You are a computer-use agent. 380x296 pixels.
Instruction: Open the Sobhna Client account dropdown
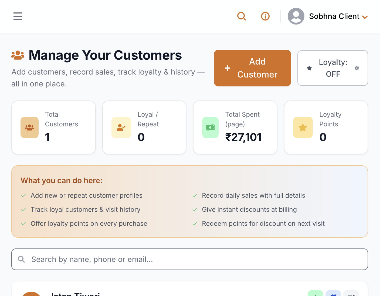(x=335, y=16)
